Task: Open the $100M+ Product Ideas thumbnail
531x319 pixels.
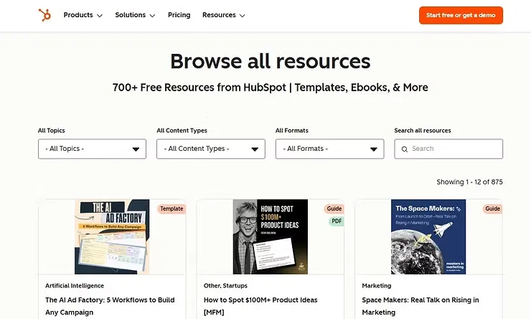Action: [x=271, y=236]
